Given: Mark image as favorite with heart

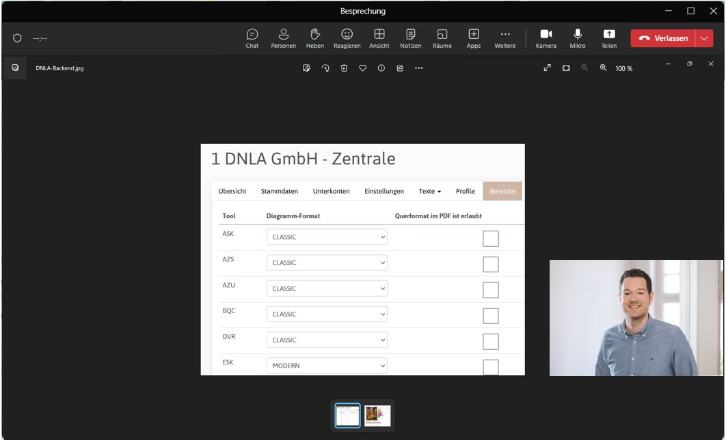Looking at the screenshot, I should [x=362, y=68].
